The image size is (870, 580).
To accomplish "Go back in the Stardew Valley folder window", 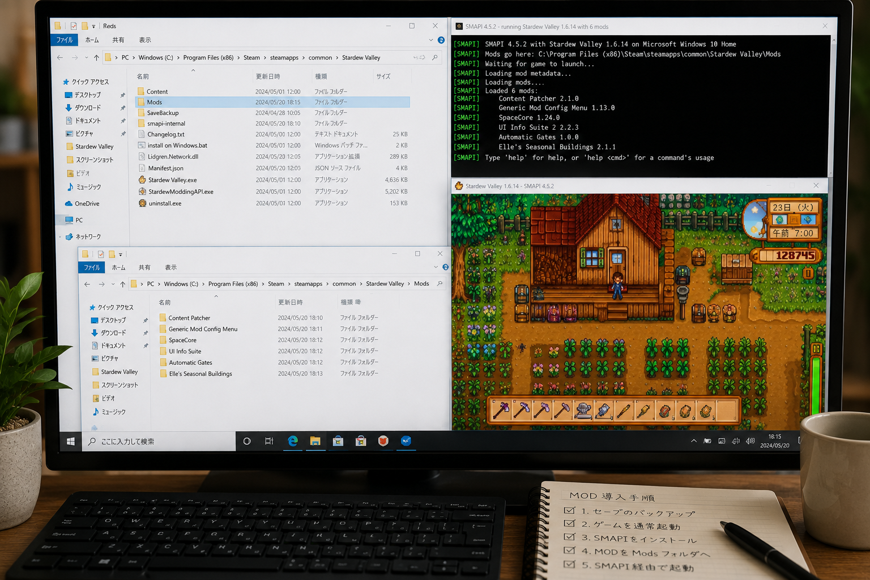I will click(x=60, y=58).
